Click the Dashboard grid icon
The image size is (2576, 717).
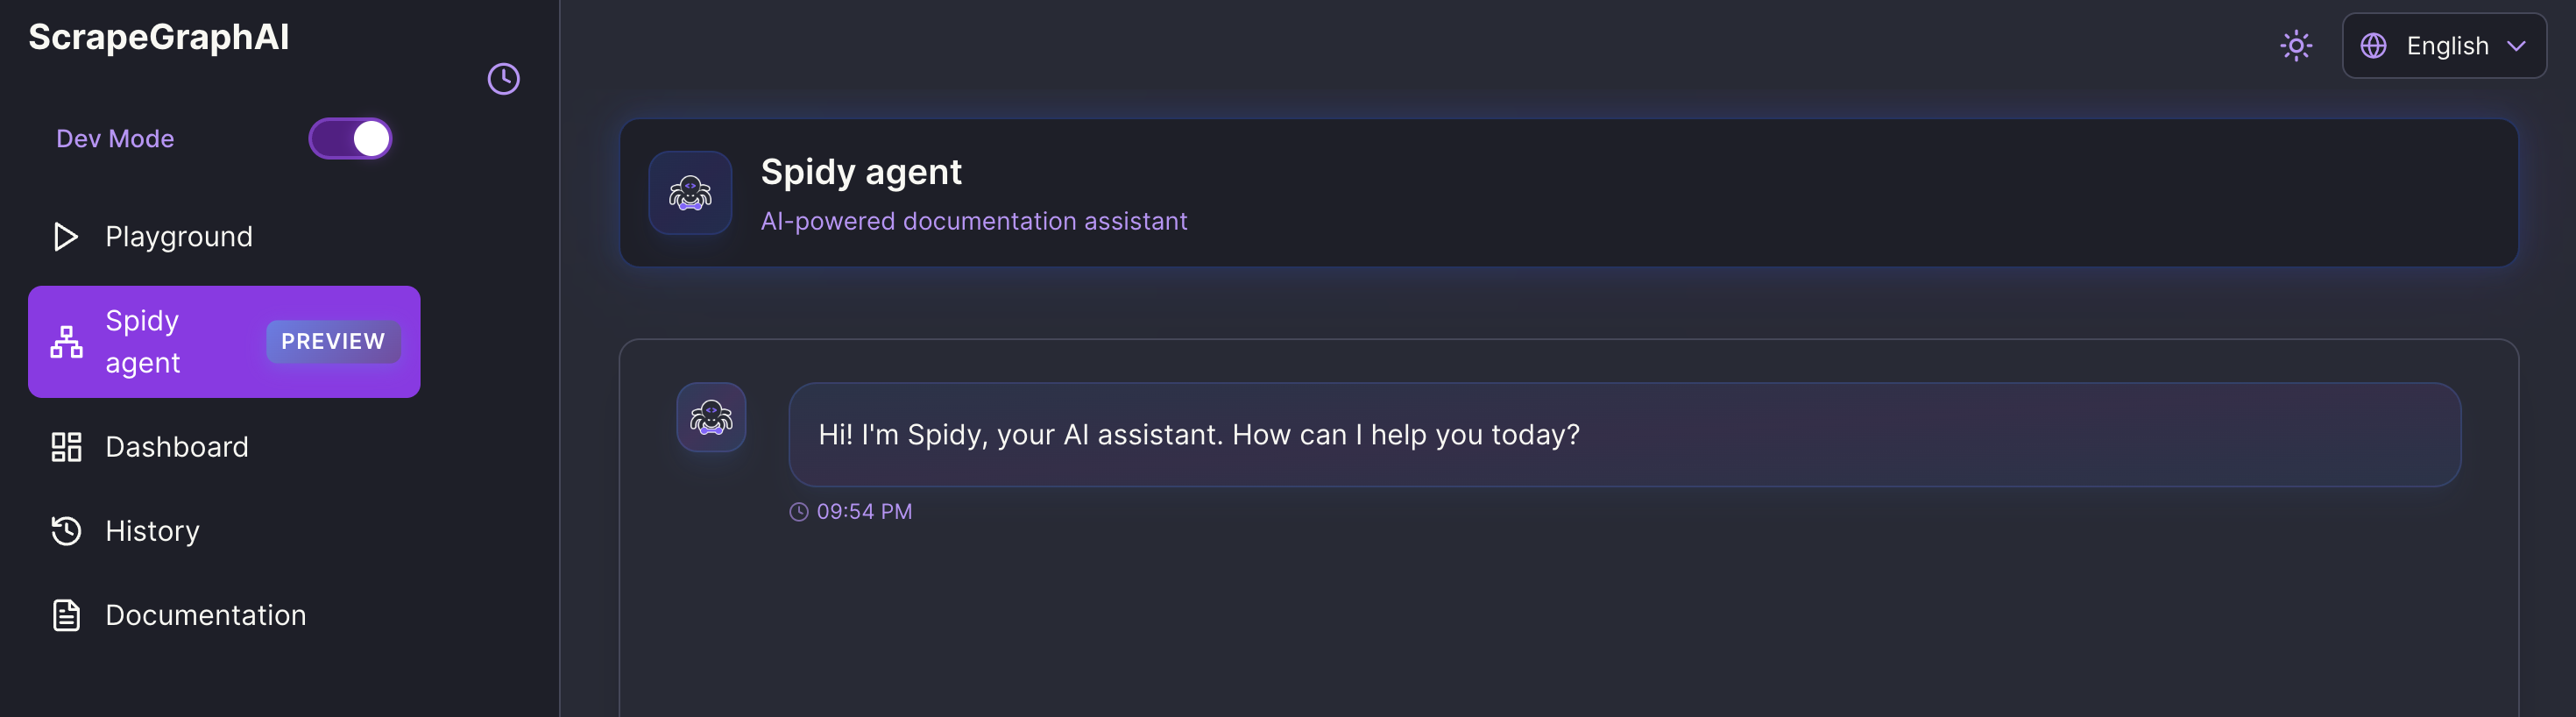tap(66, 447)
